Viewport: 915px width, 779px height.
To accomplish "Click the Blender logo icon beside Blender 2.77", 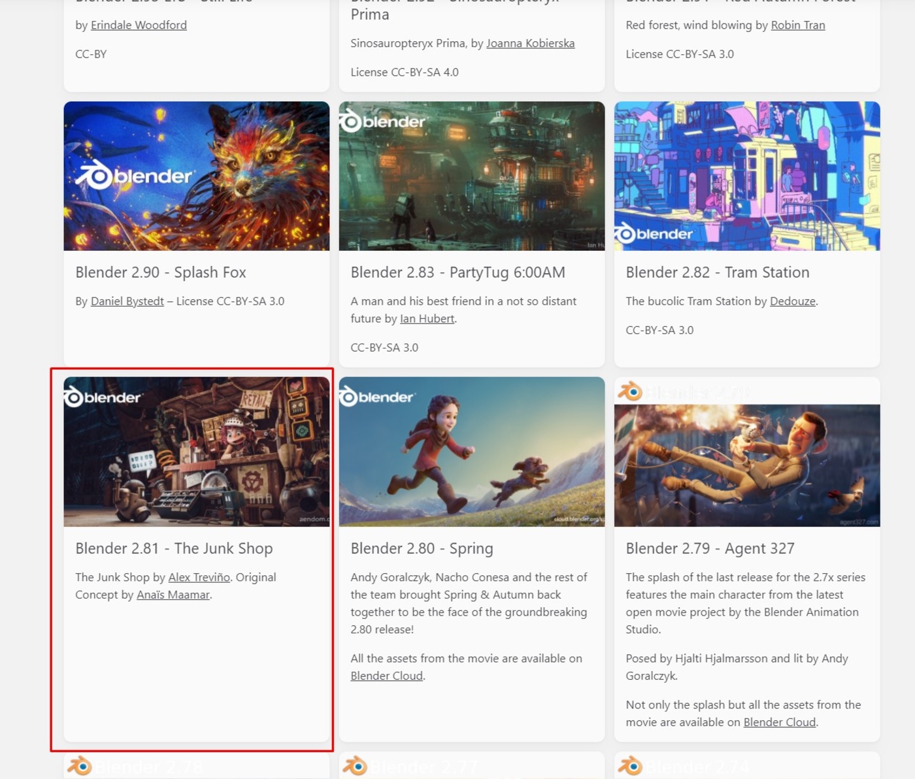I will pos(355,766).
